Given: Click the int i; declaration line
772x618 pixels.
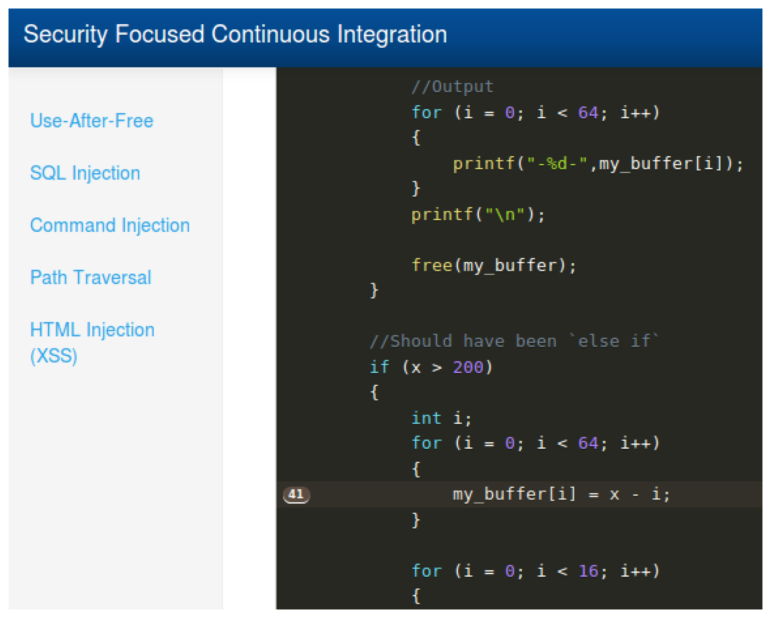Looking at the screenshot, I should point(442,419).
